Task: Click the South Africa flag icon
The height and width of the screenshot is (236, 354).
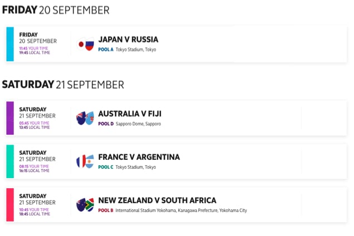Action: [90, 205]
